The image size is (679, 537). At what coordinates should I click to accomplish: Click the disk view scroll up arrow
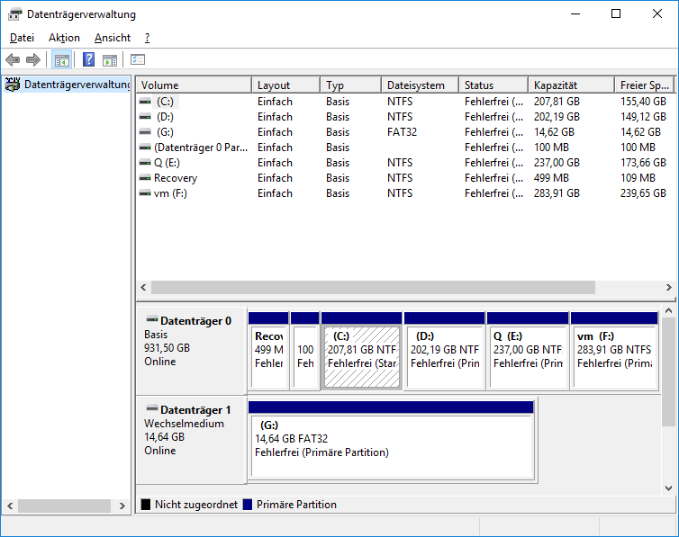[668, 311]
